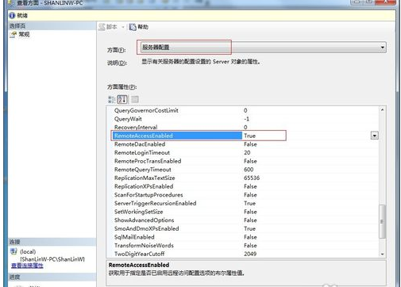The image size is (401, 287).
Task: Click the property pages icon
Action: (135, 99)
